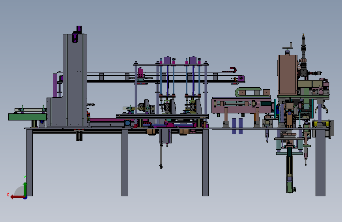The height and width of the screenshot is (222, 342).
Task: Click the red X axis arrow of the triad
Action: click(x=17, y=197)
